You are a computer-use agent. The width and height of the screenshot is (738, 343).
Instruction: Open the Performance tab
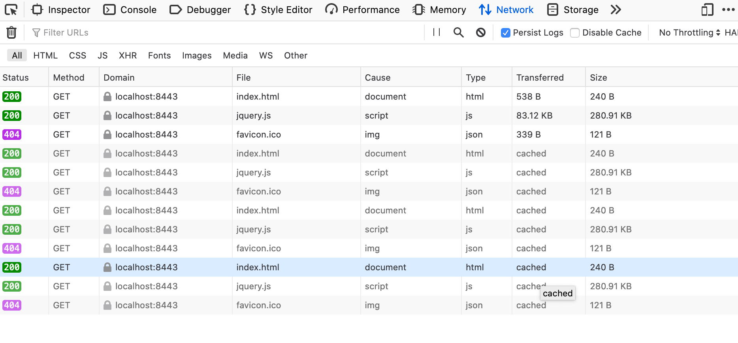pyautogui.click(x=362, y=9)
